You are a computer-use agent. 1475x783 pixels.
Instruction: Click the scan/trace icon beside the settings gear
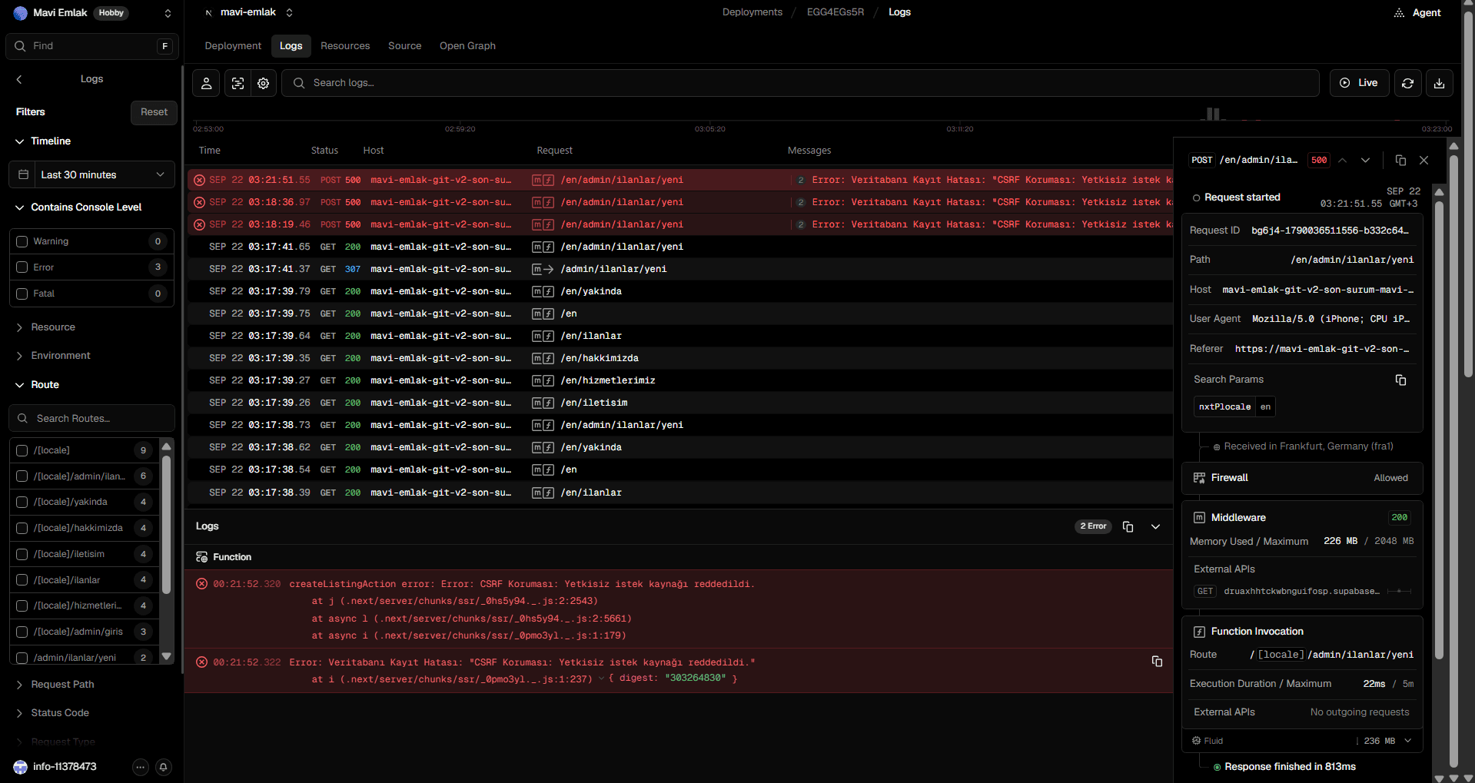coord(238,83)
